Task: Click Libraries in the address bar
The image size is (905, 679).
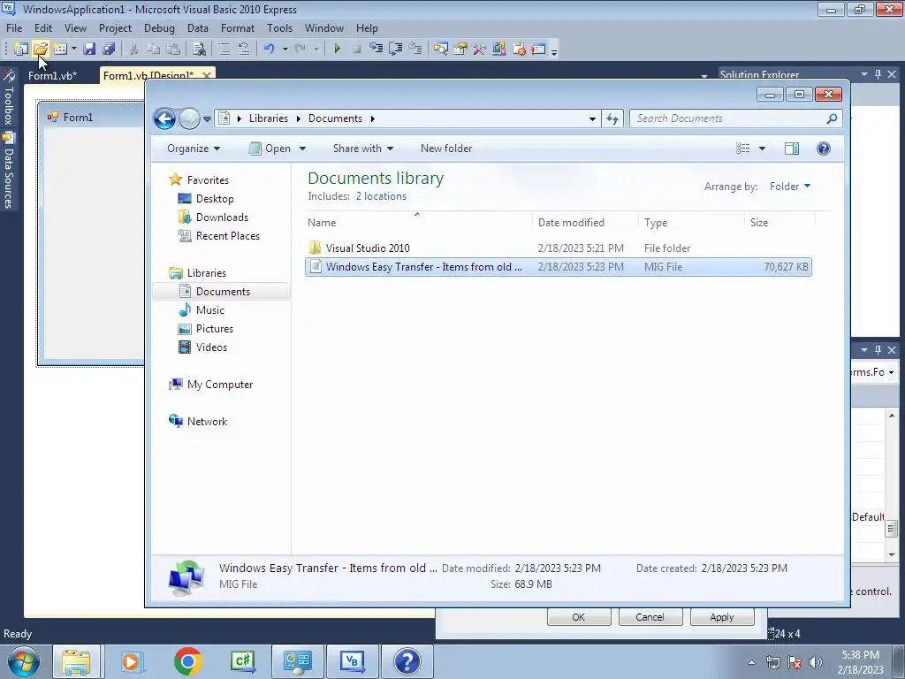Action: click(x=269, y=119)
